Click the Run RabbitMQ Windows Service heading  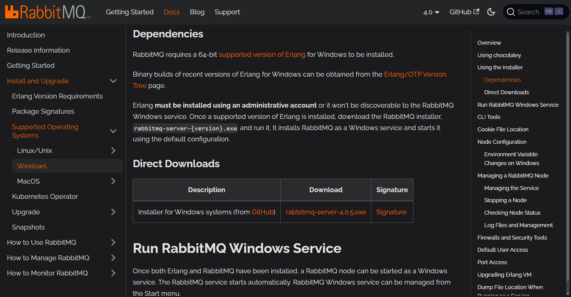237,248
